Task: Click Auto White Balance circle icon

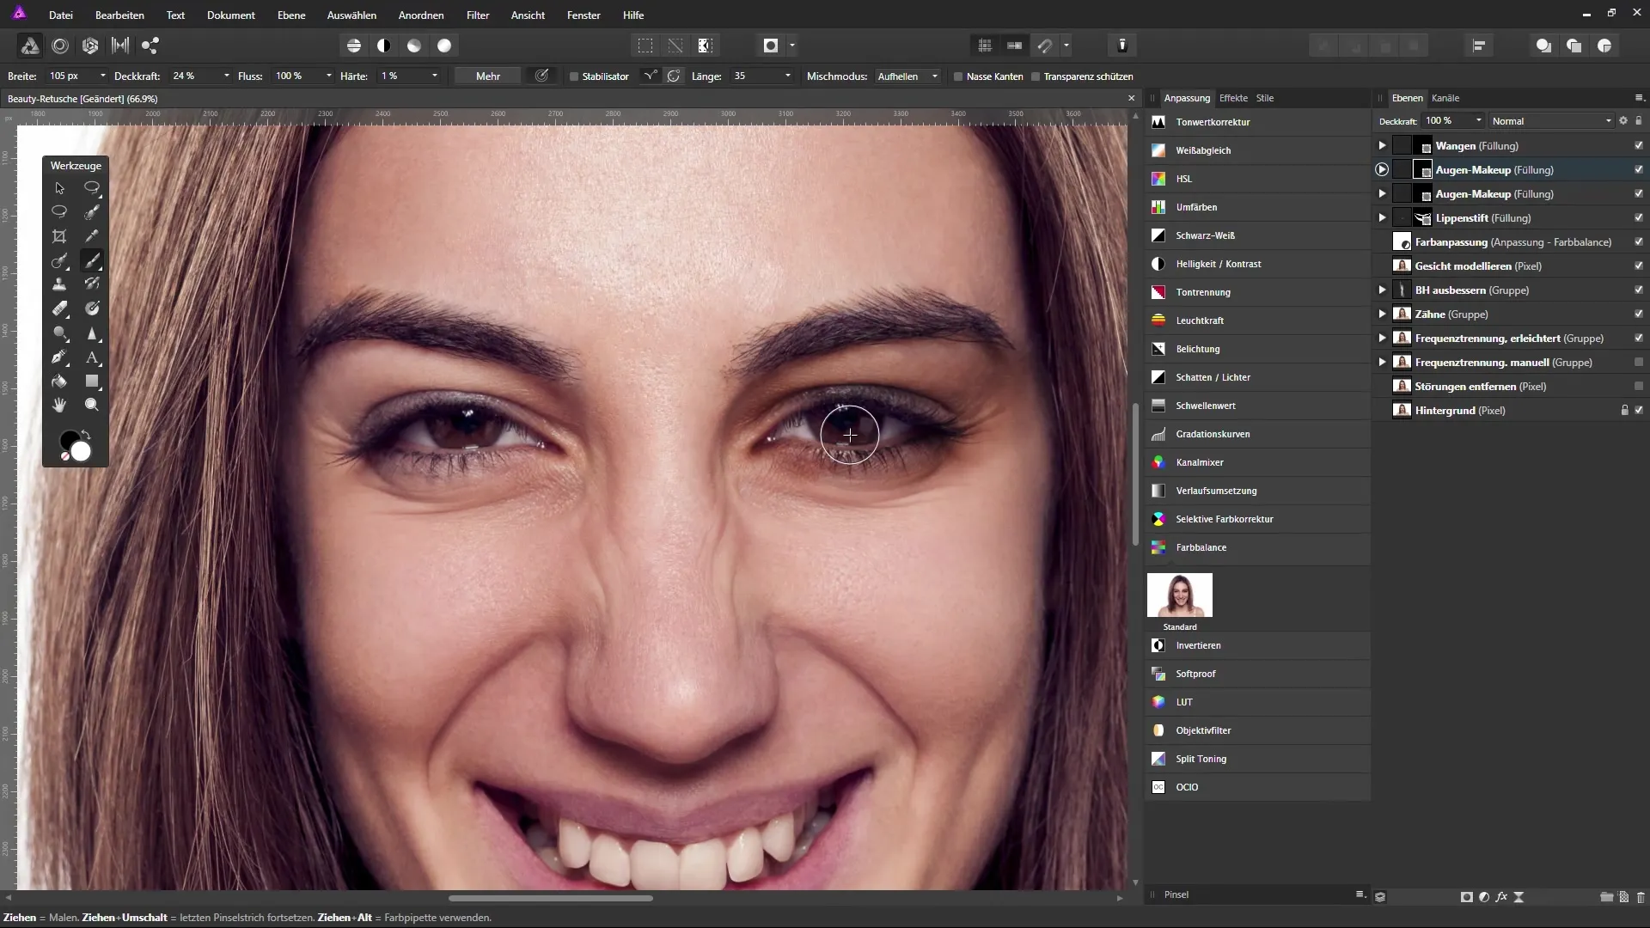Action: (x=444, y=46)
